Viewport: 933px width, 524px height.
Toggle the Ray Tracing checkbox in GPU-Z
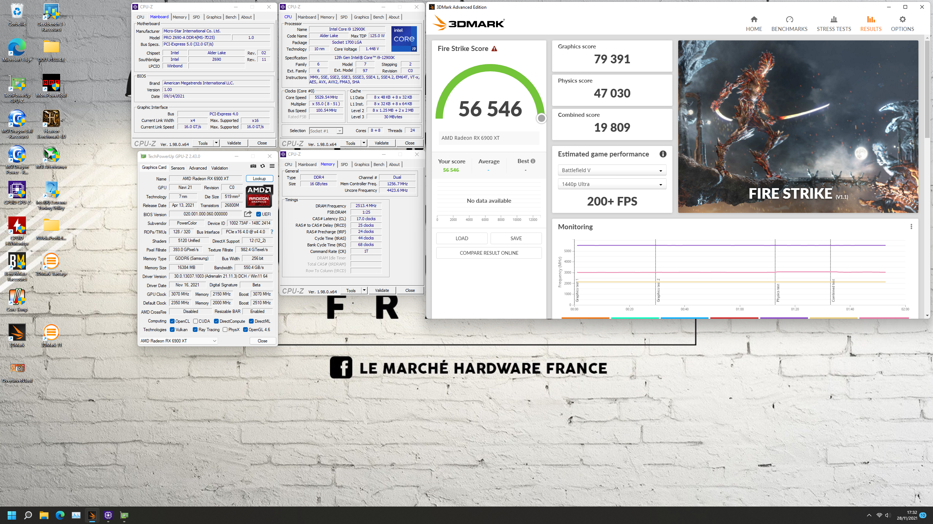195,330
